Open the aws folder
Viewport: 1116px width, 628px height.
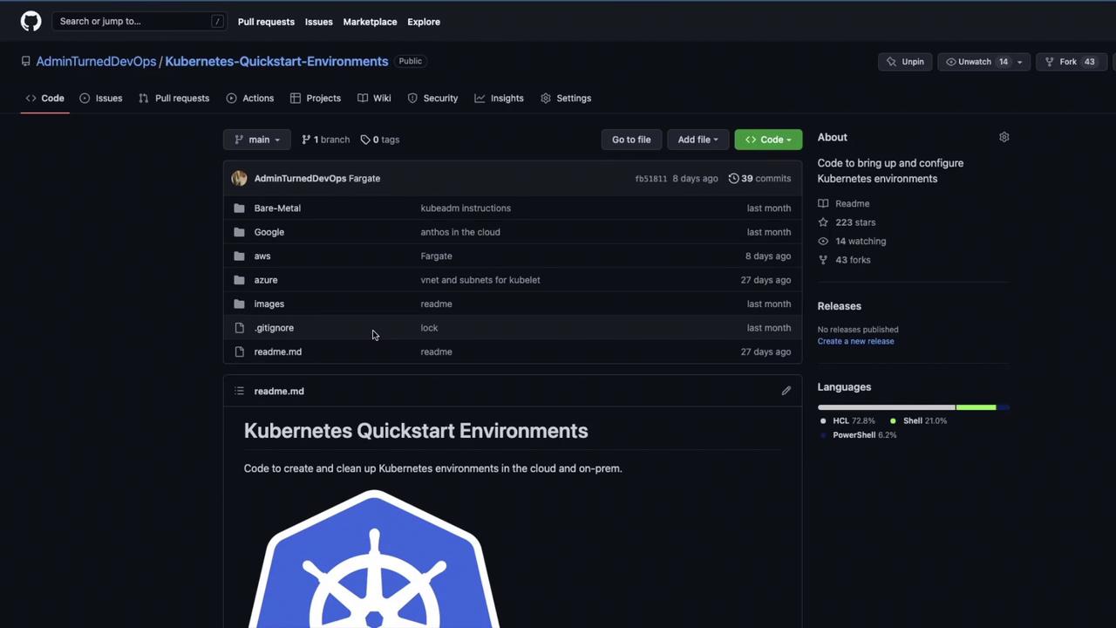click(262, 256)
